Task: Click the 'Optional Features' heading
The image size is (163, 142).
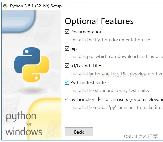Action: pos(99,21)
